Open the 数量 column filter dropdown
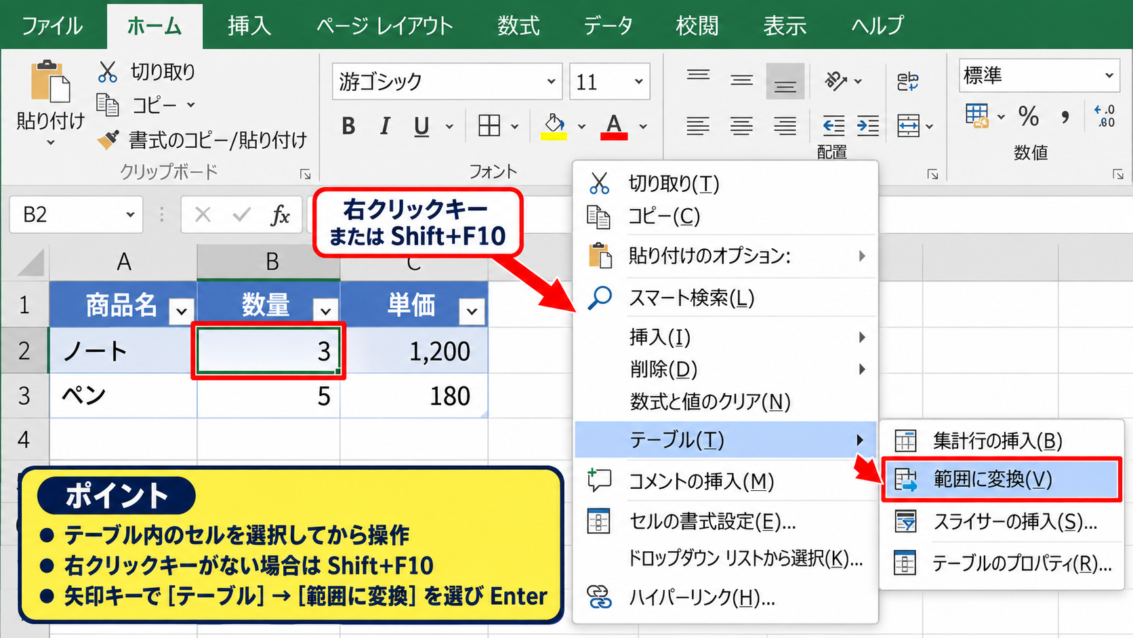 pyautogui.click(x=326, y=311)
